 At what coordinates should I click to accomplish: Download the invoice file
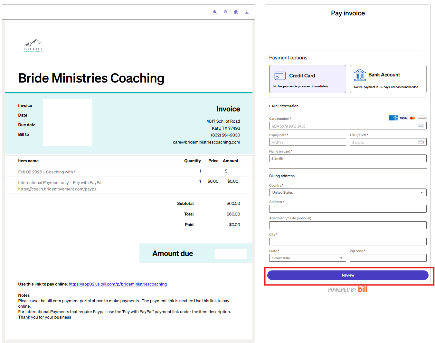[247, 12]
